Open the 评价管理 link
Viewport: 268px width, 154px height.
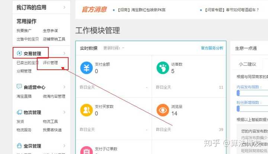pos(50,63)
